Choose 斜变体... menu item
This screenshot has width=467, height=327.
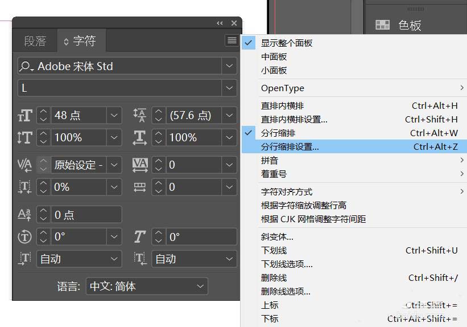[354, 237]
